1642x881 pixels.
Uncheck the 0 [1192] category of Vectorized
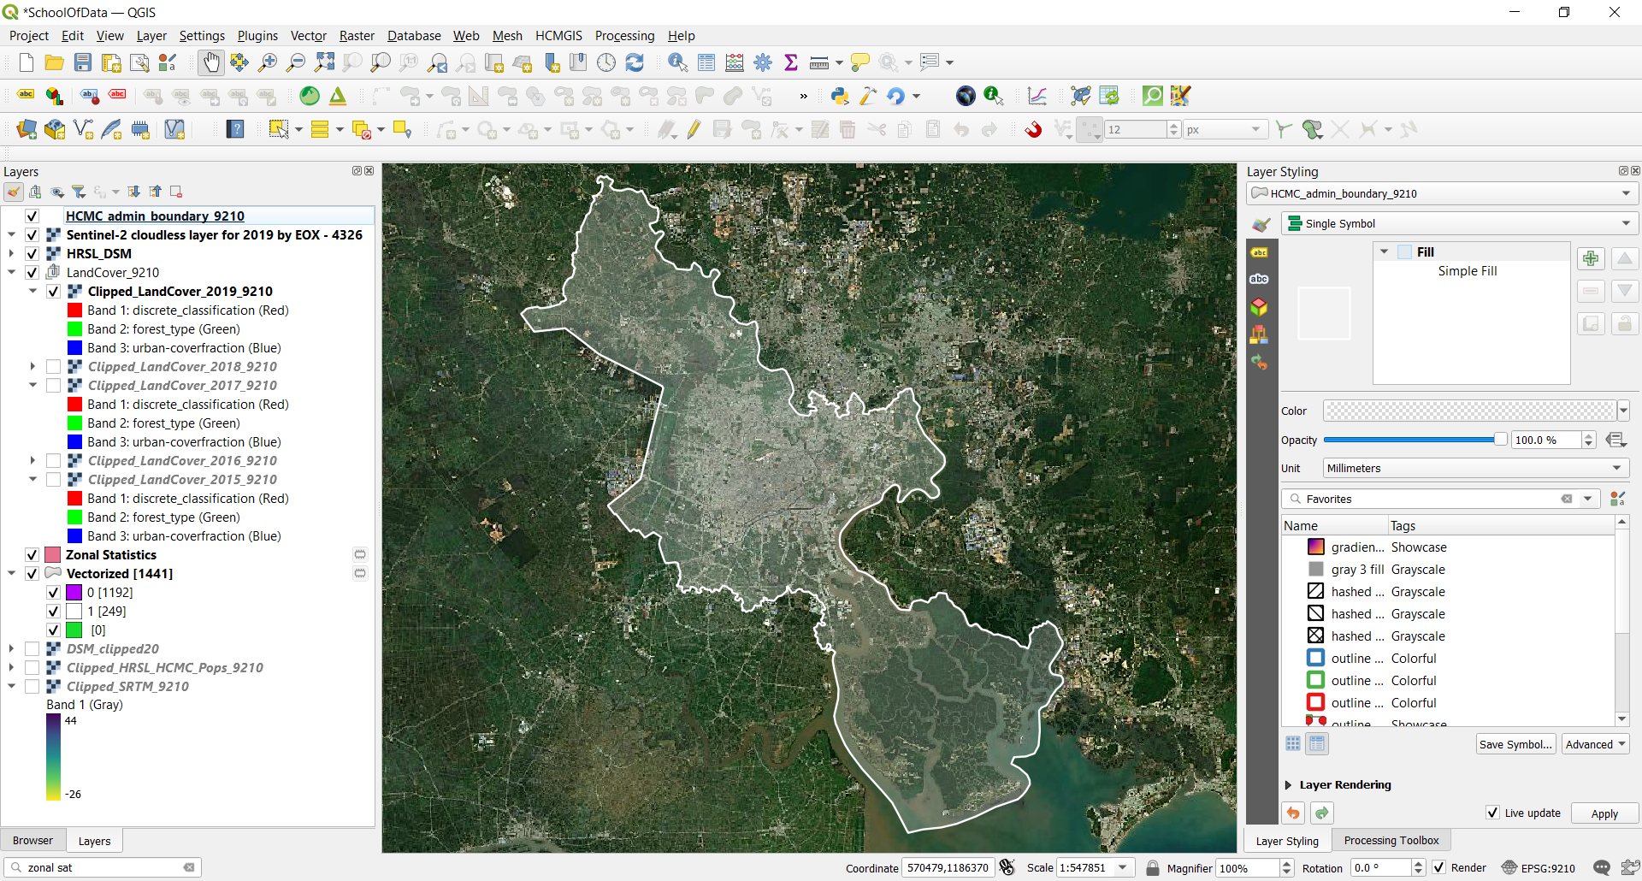pos(53,593)
